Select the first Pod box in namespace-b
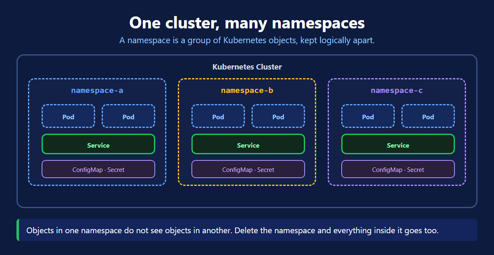 coord(218,116)
